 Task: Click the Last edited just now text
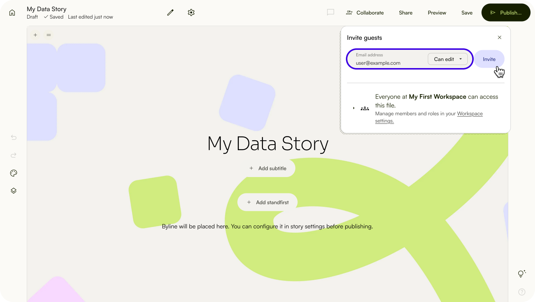coord(90,17)
